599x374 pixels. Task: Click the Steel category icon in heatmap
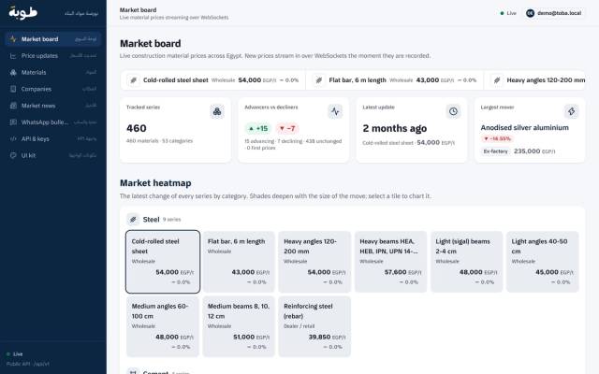coord(133,220)
